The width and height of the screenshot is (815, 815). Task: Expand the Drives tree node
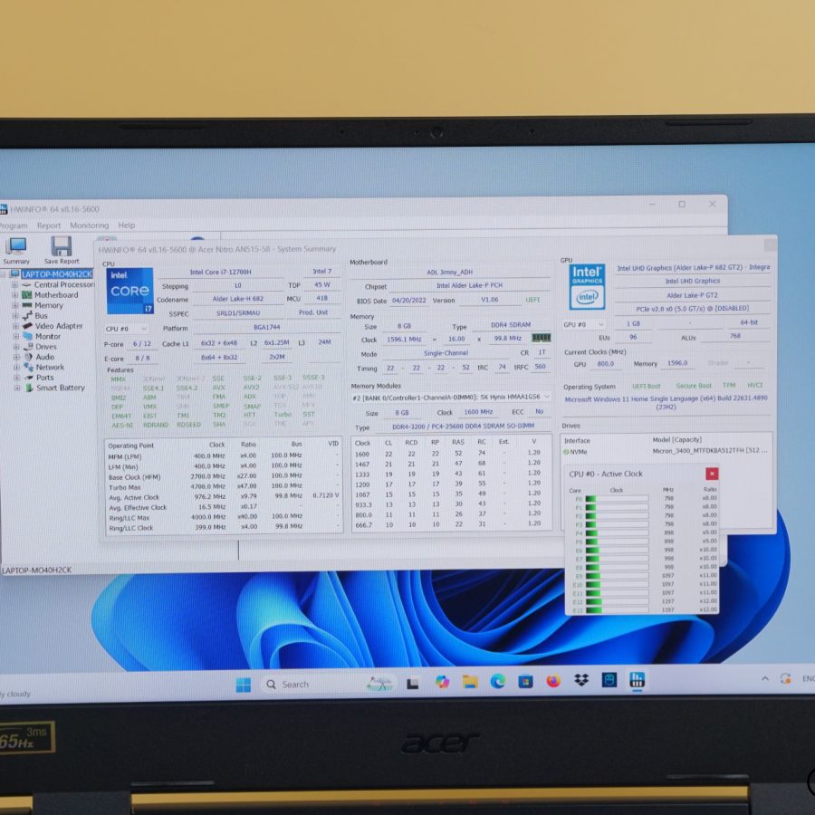tap(16, 347)
